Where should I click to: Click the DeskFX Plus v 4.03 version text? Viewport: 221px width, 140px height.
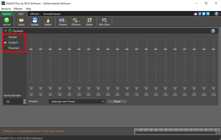[21, 138]
